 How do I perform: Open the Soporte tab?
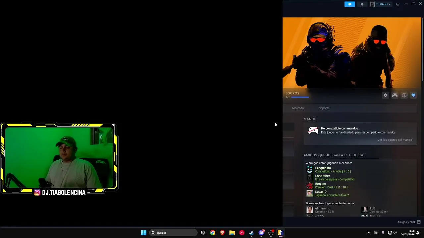click(x=324, y=108)
